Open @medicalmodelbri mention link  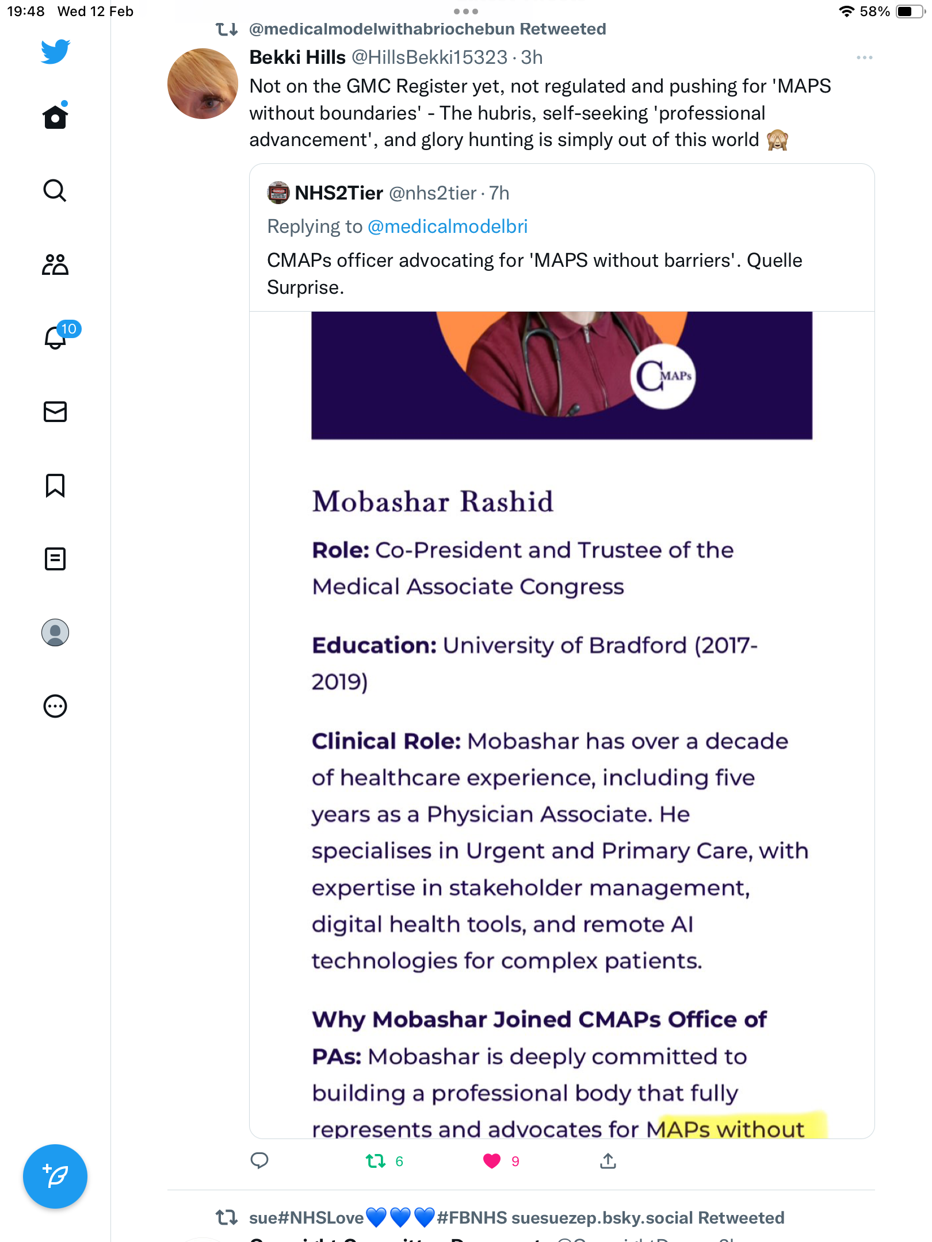pyautogui.click(x=447, y=227)
